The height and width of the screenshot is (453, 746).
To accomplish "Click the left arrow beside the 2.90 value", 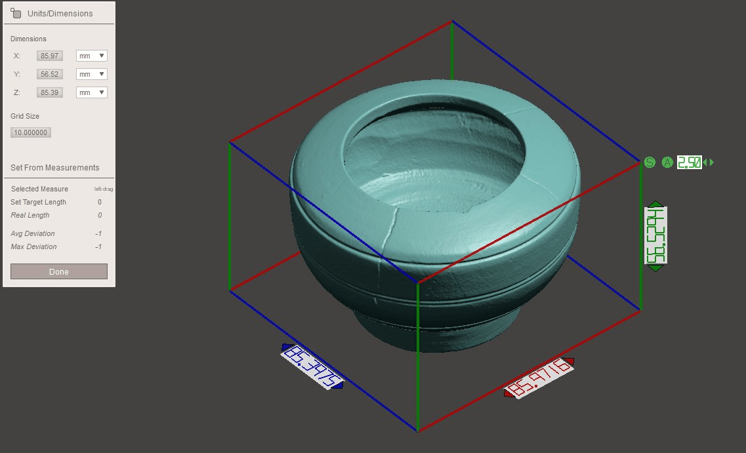I will [x=705, y=162].
